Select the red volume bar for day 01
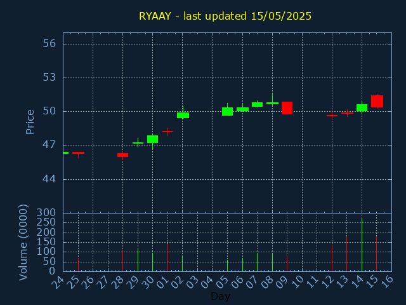The image size is (406, 305). point(167,257)
